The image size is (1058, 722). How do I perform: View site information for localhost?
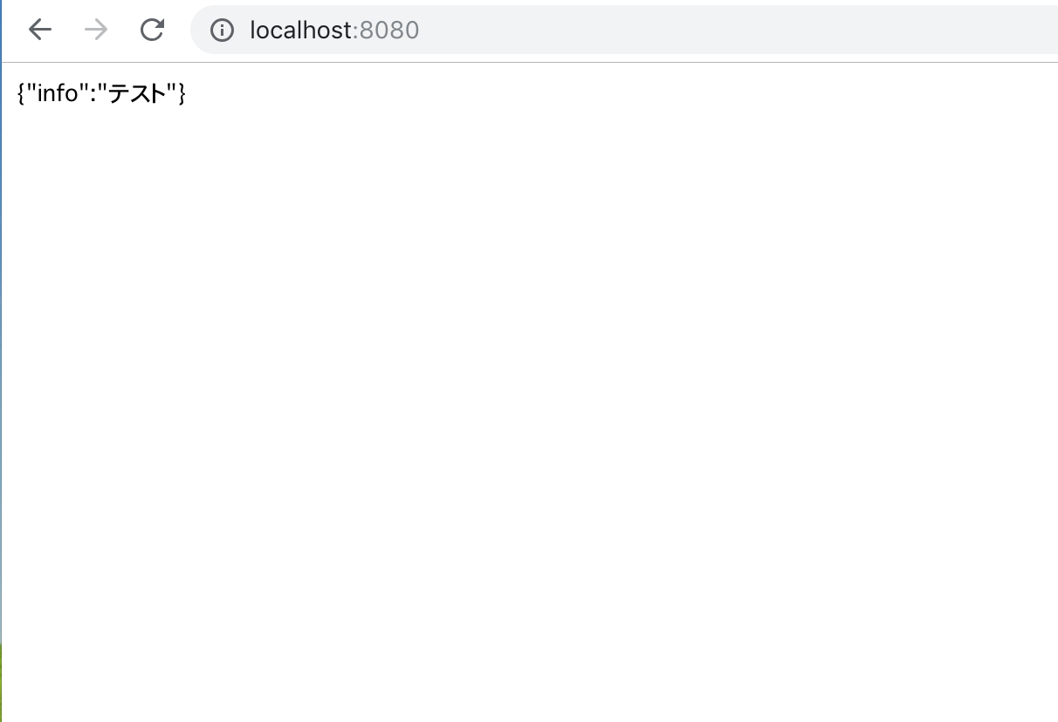(223, 31)
